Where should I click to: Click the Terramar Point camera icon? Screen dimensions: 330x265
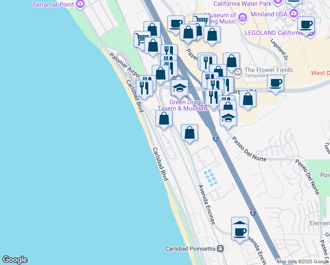pyautogui.click(x=80, y=4)
